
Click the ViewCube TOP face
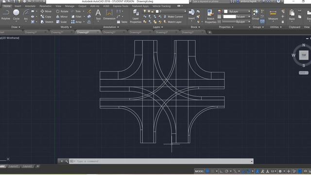tap(304, 55)
